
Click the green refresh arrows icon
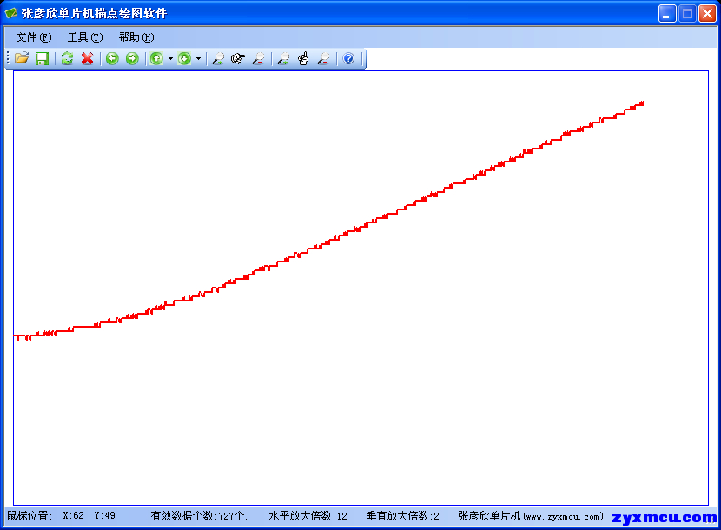67,58
